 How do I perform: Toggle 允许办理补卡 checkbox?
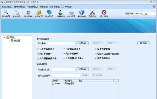(38, 54)
